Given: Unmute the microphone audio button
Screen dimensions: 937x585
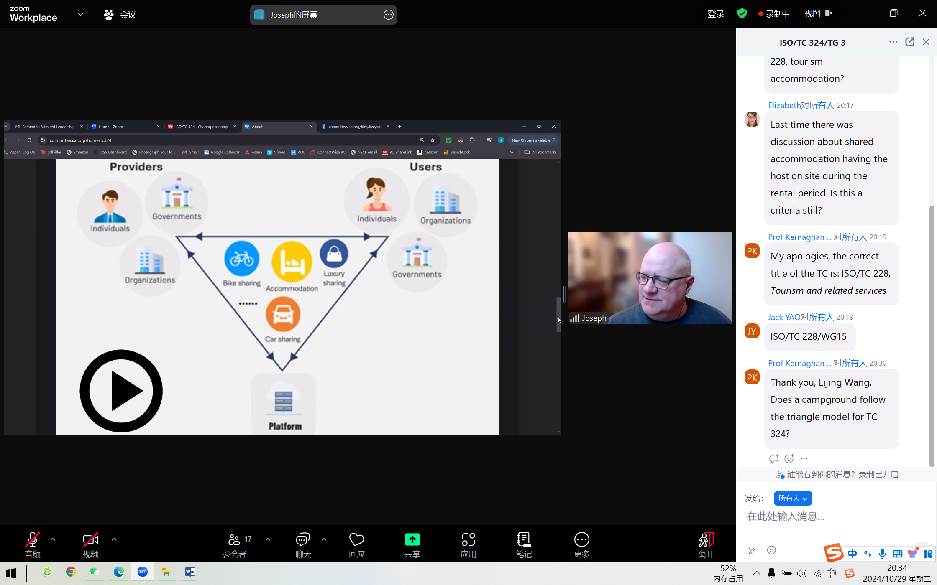Looking at the screenshot, I should click(x=33, y=540).
